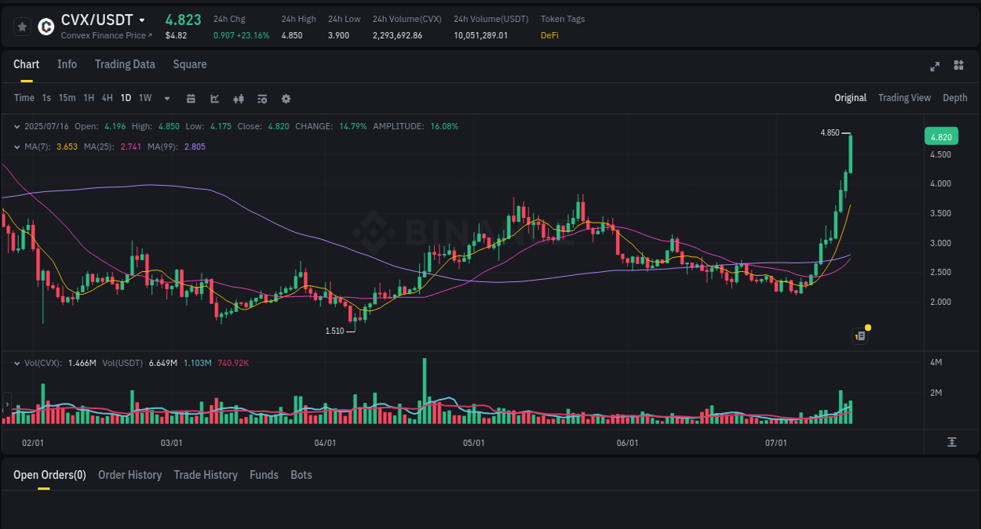The height and width of the screenshot is (529, 981).
Task: Open the Order History tab
Action: click(129, 475)
